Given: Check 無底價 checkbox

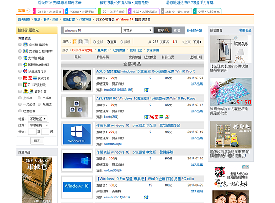Looking at the screenshot, I should pyautogui.click(x=39, y=104).
